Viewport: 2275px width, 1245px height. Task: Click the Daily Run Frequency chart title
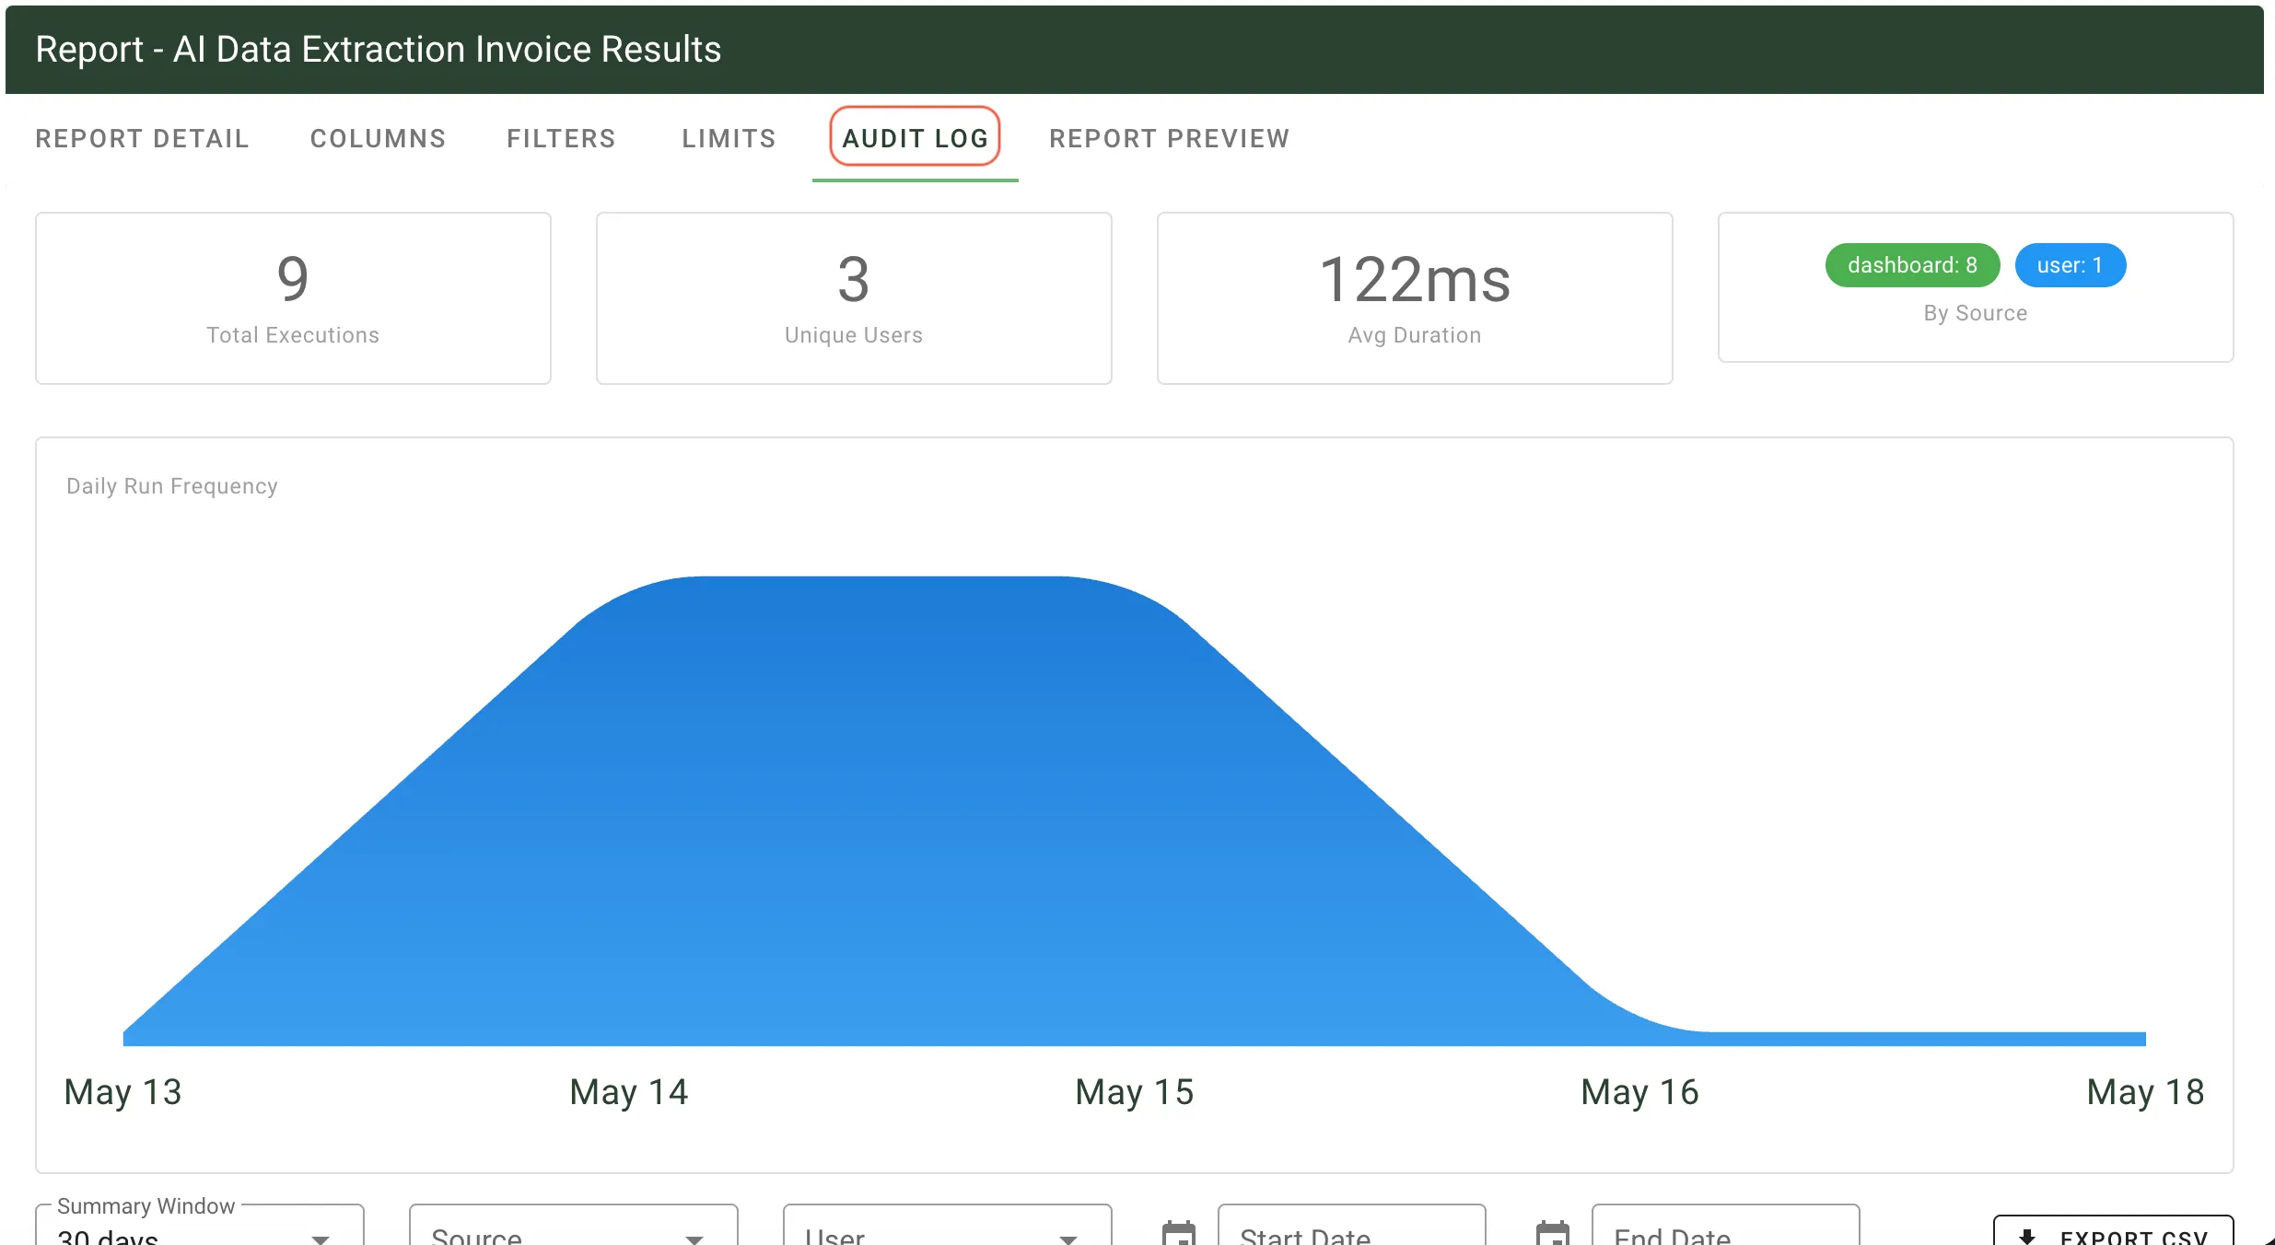pyautogui.click(x=172, y=486)
